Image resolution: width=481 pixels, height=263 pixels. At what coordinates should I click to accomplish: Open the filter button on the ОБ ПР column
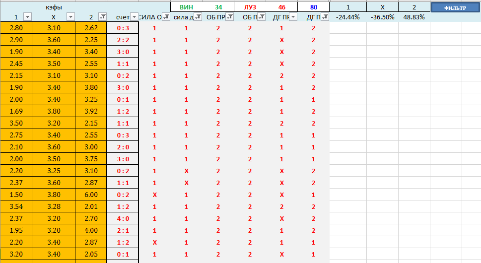(x=229, y=17)
